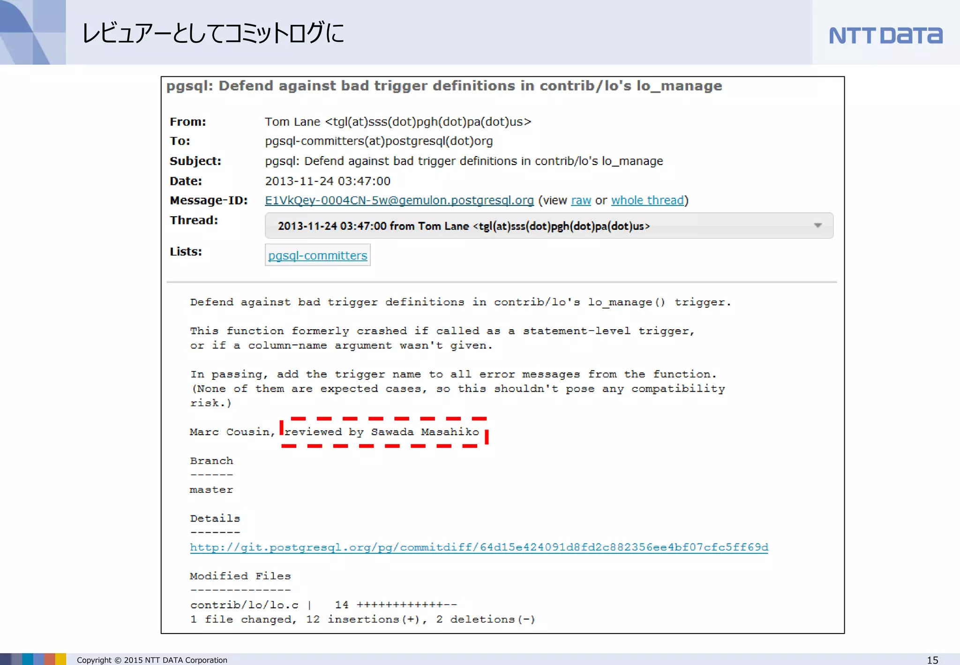Click 'reviewed by Sawada Masahiko' text
The height and width of the screenshot is (665, 960).
click(382, 432)
